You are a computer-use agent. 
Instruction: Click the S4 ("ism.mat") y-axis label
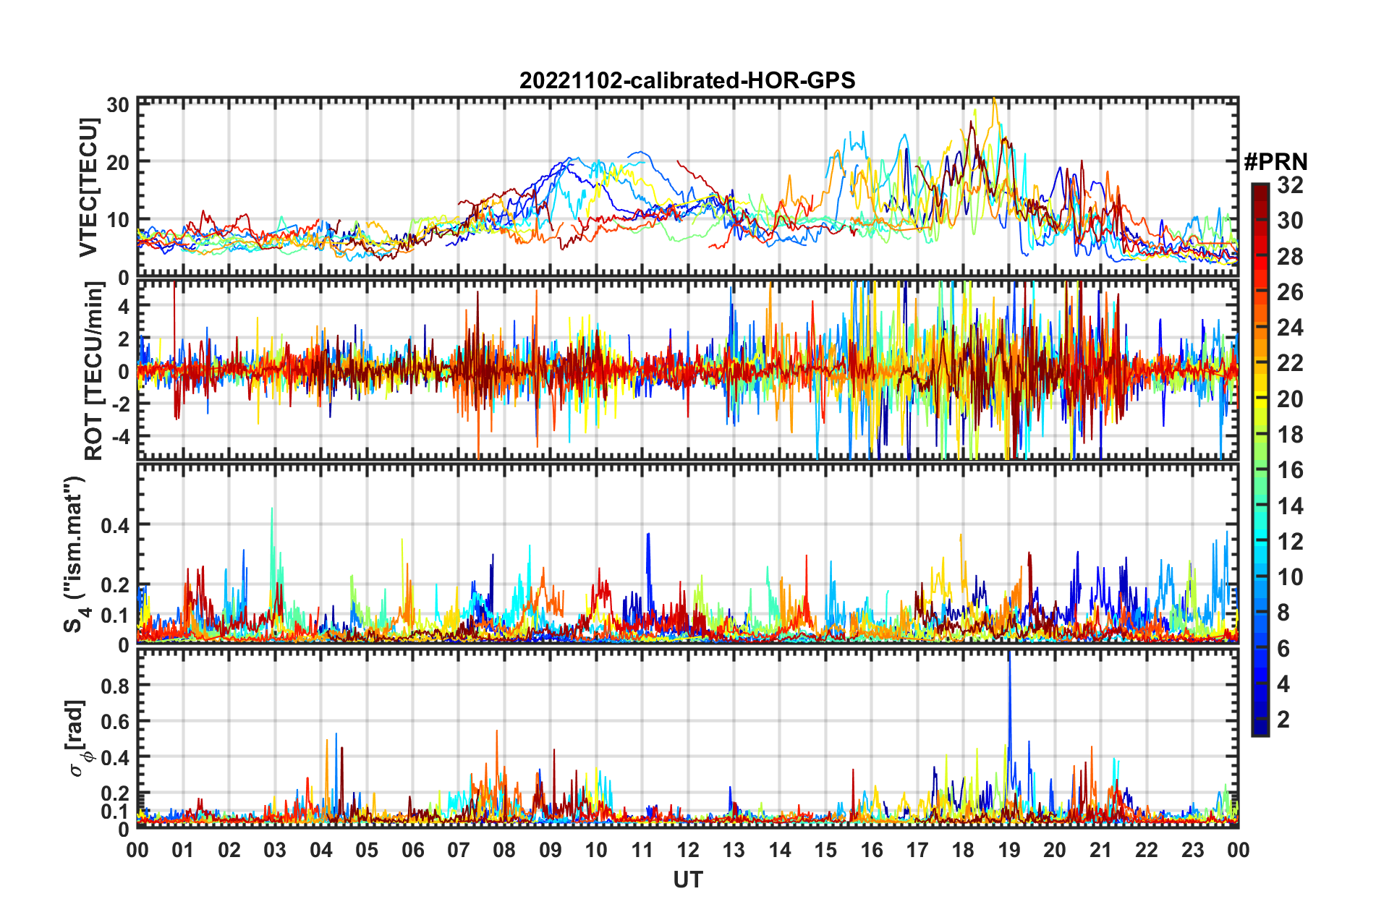click(75, 554)
